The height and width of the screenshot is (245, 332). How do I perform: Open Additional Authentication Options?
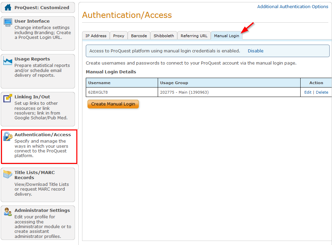(292, 6)
